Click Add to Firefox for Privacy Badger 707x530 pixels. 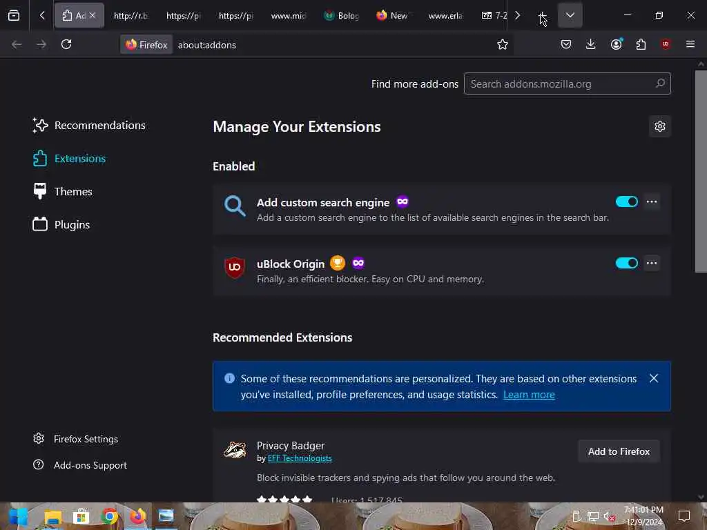619,451
